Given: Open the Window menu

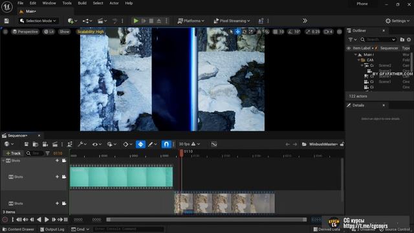Looking at the screenshot, I should 49,3.
